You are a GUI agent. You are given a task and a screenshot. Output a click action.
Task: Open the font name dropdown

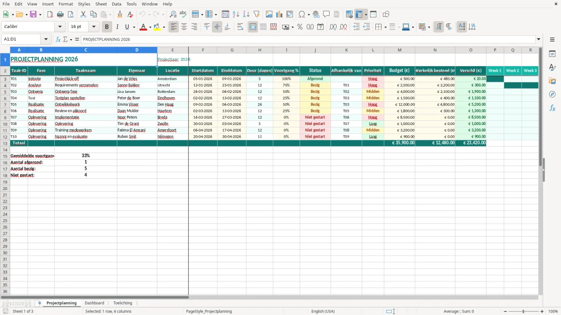(60, 27)
